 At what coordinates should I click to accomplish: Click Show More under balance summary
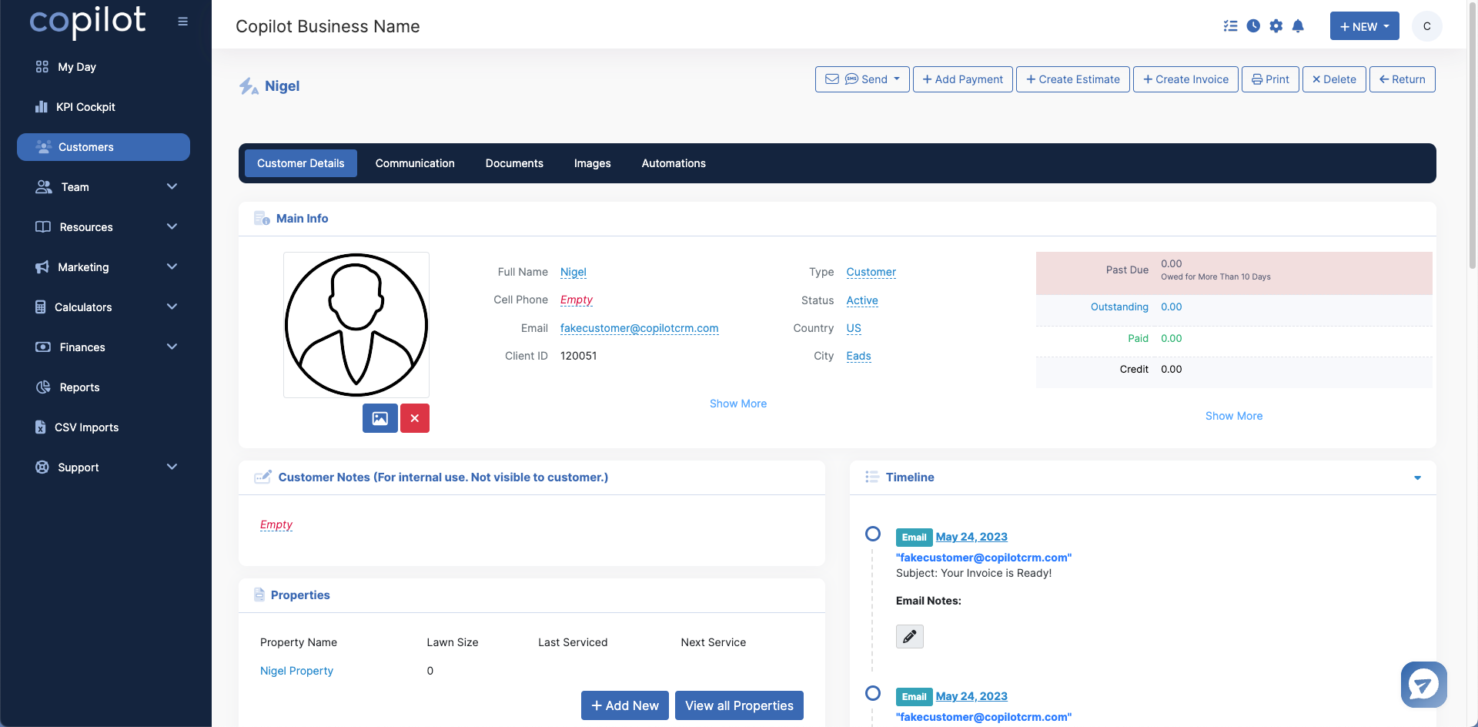(1234, 416)
